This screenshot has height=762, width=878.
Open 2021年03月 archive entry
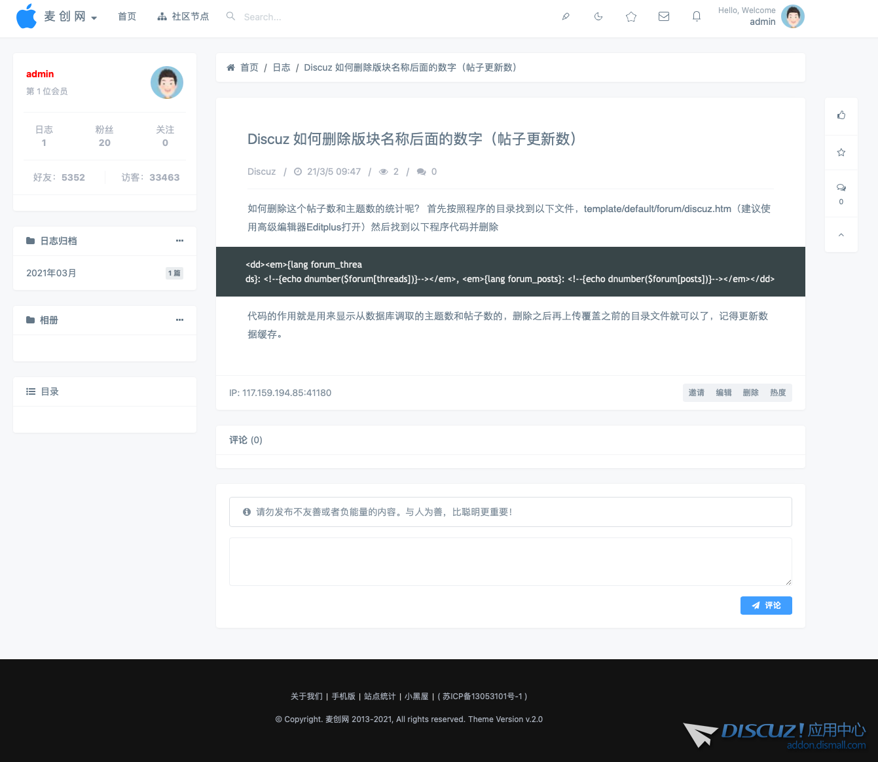tap(51, 273)
